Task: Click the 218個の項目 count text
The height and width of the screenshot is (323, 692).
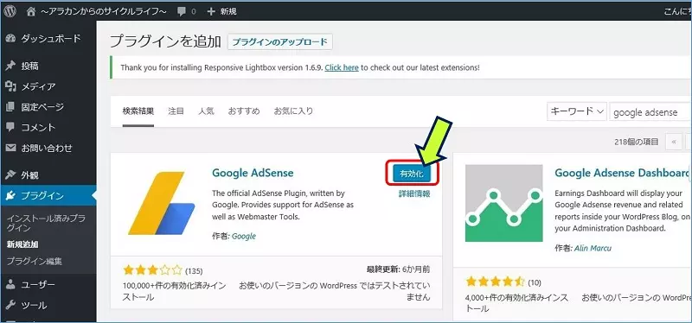Action: pyautogui.click(x=637, y=142)
